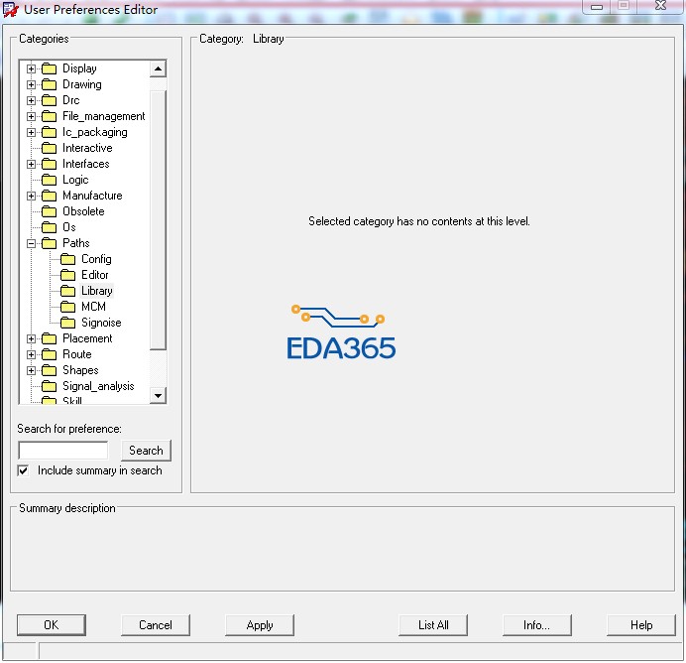Click the Library folder icon

tap(67, 291)
